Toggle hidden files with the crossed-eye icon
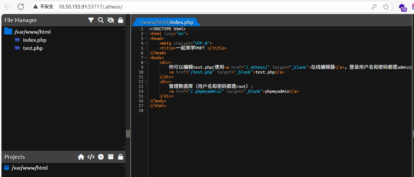Viewport: 414px width, 177px height. click(110, 20)
